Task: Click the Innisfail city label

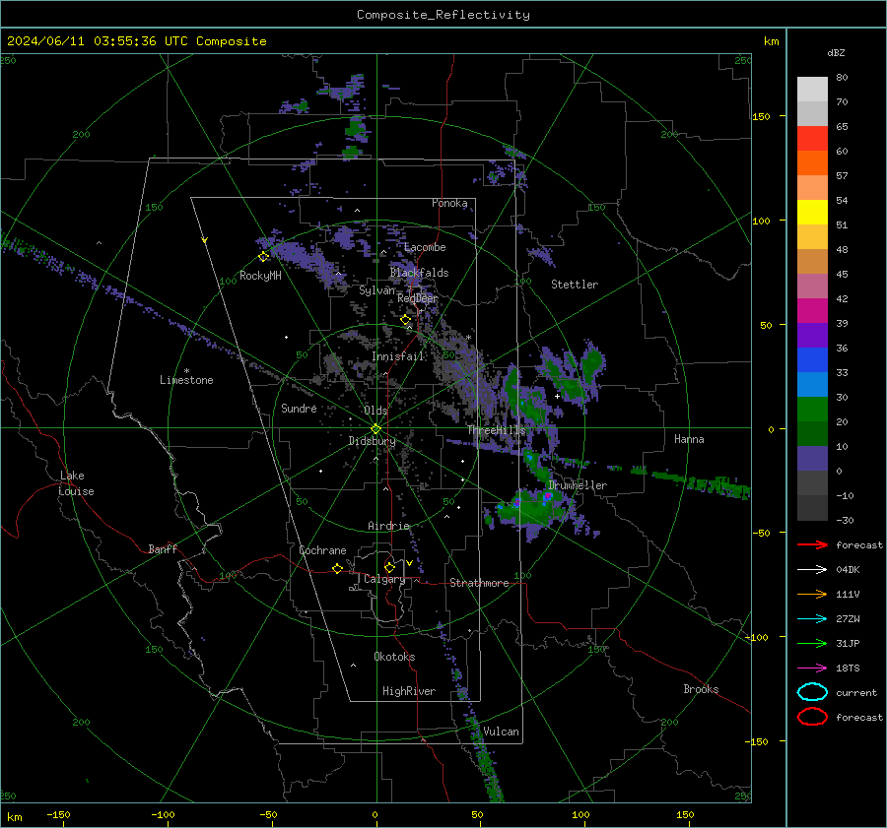Action: 398,356
